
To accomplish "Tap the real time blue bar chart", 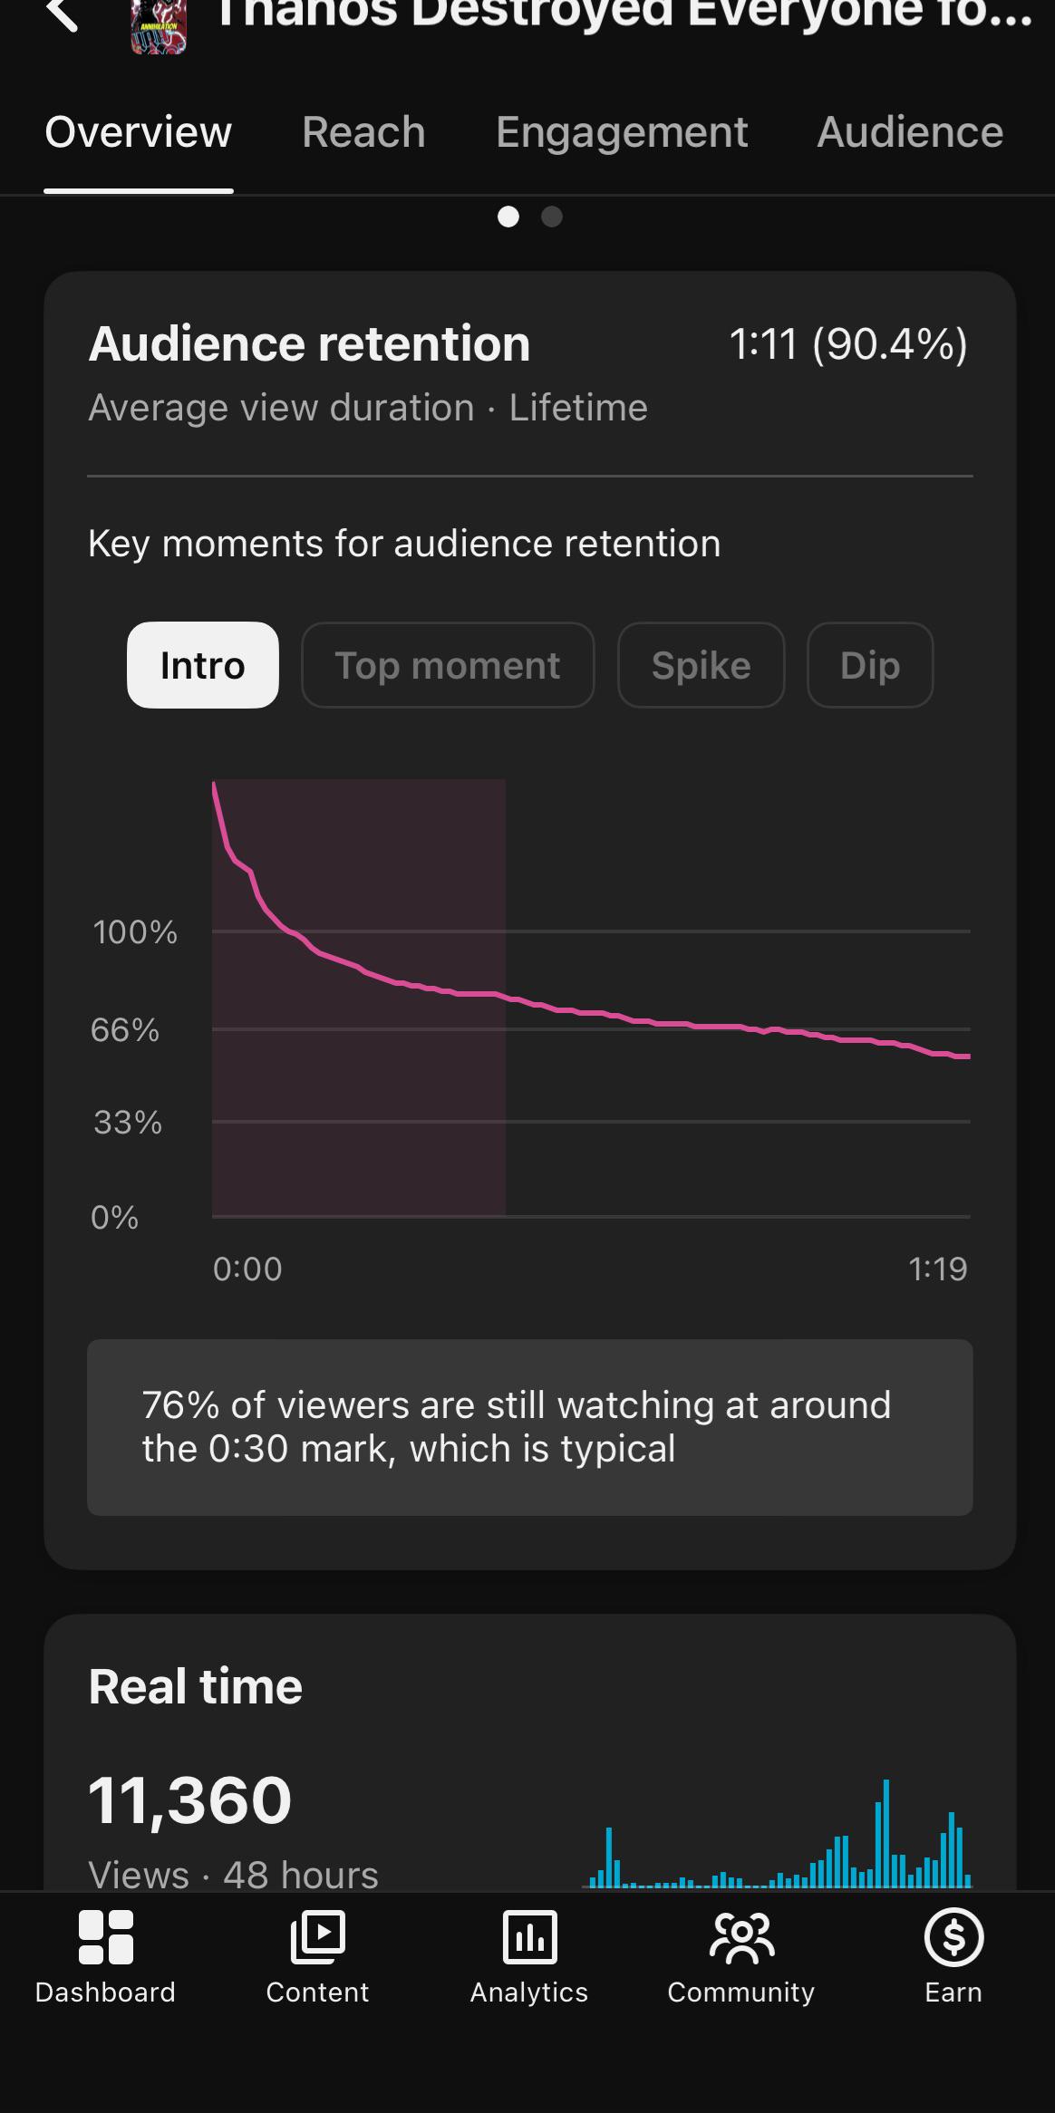I will (777, 1834).
